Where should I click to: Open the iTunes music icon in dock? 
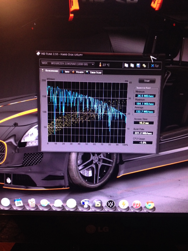pyautogui.click(x=137, y=205)
